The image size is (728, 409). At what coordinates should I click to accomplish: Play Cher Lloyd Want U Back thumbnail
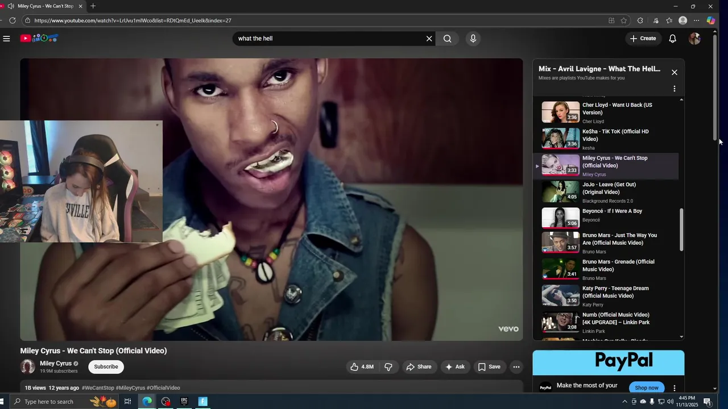[x=560, y=112]
